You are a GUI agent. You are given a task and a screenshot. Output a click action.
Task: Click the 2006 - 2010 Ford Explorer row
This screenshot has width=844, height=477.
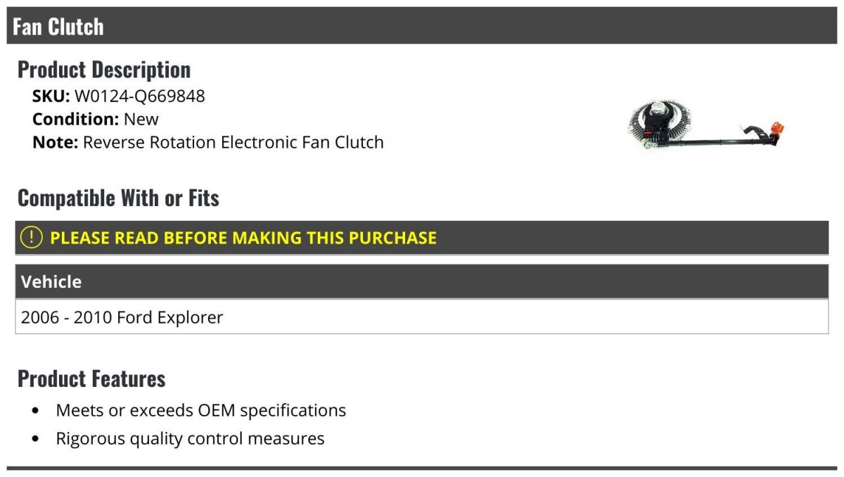pos(422,317)
